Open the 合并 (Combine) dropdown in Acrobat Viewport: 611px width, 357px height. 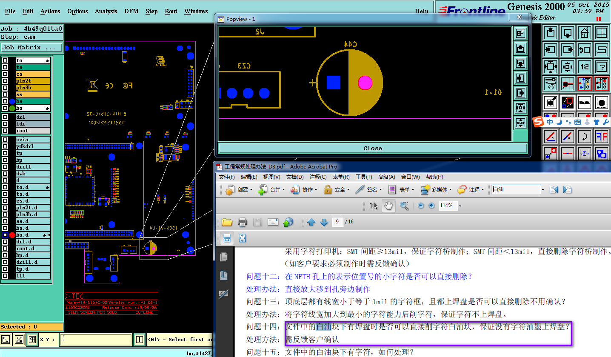[x=271, y=190]
